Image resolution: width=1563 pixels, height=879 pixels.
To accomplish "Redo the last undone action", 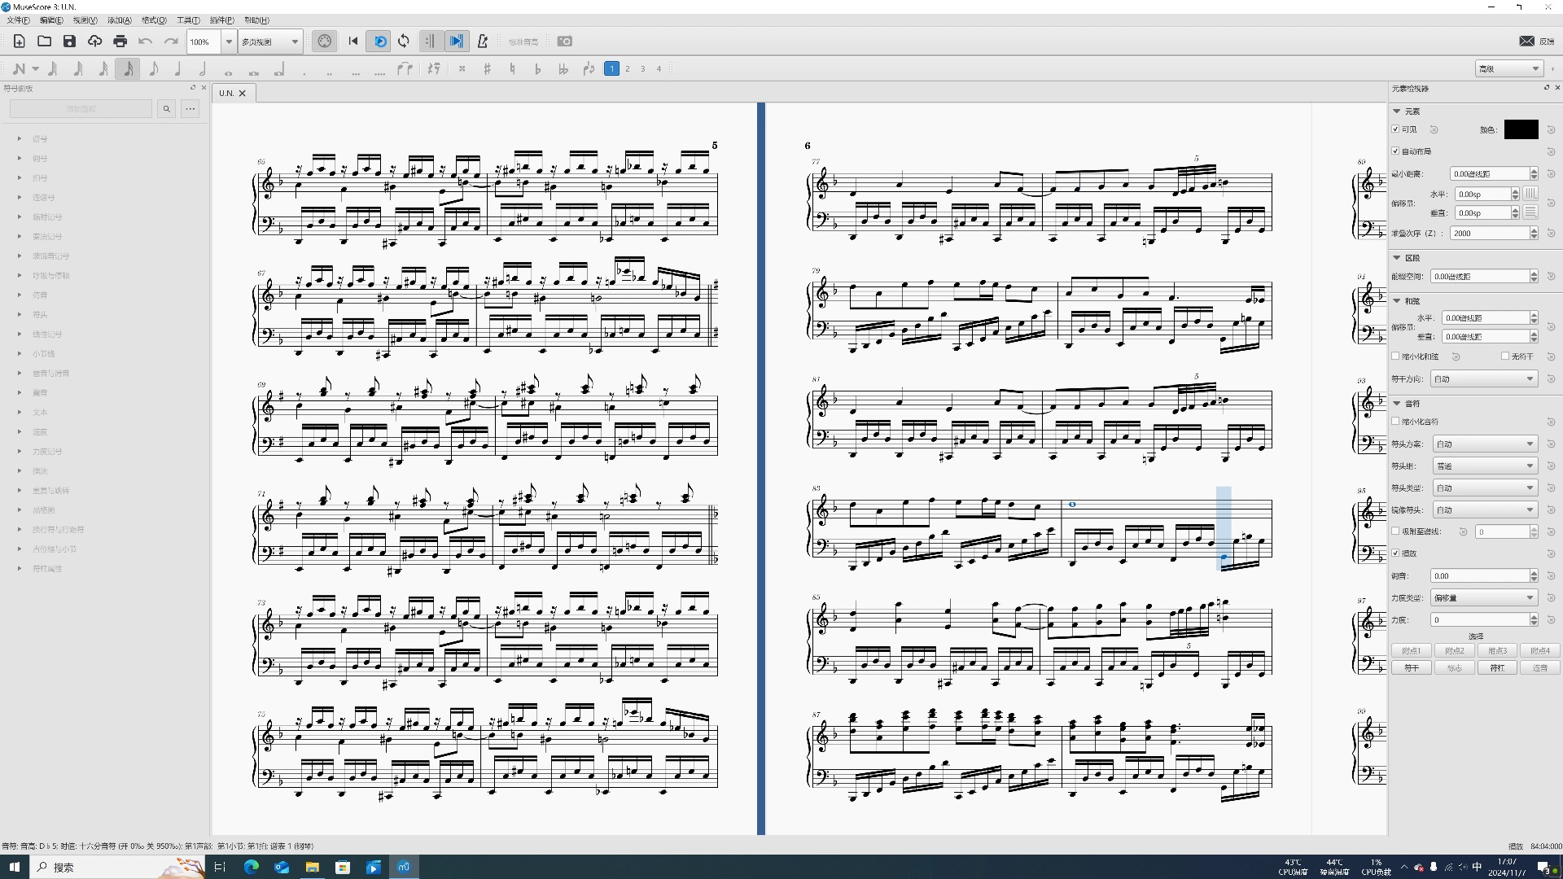I will (x=171, y=42).
